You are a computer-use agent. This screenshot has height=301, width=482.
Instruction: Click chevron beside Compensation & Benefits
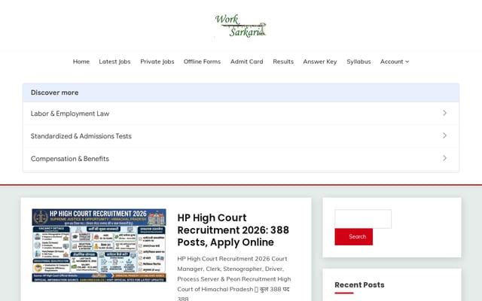[444, 158]
